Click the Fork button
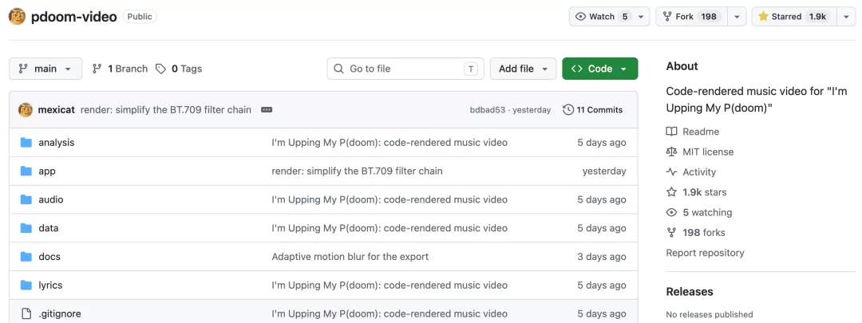The image size is (862, 323). [691, 17]
